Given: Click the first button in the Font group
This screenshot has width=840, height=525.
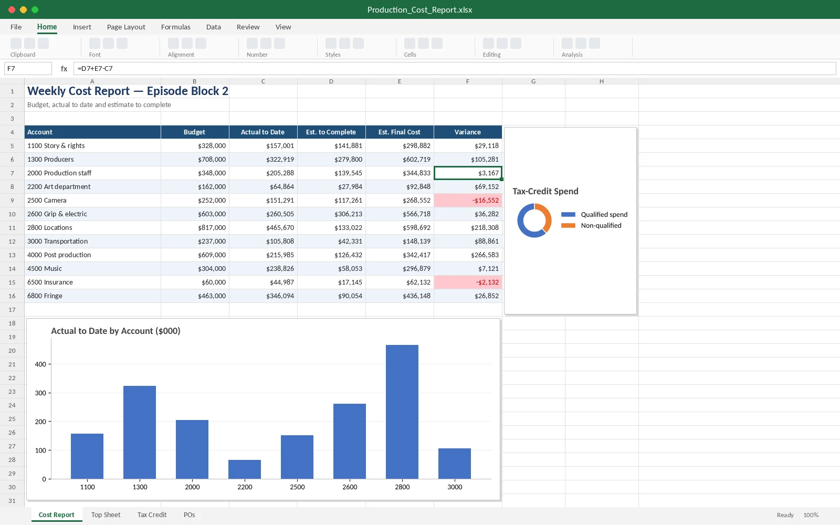Looking at the screenshot, I should tap(95, 44).
